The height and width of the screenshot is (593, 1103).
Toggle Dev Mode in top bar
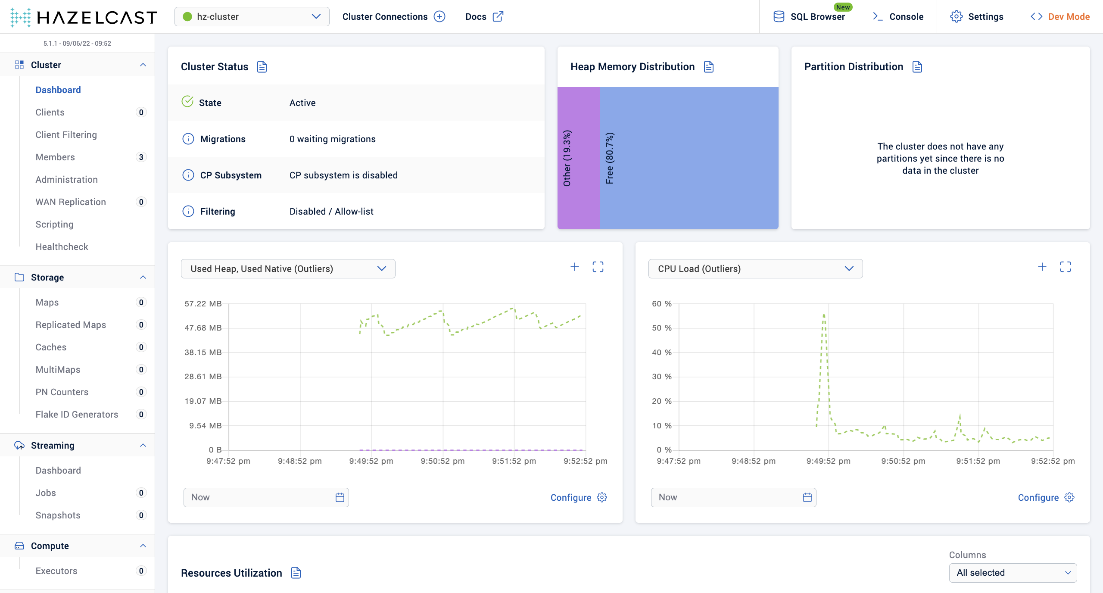[x=1060, y=16]
